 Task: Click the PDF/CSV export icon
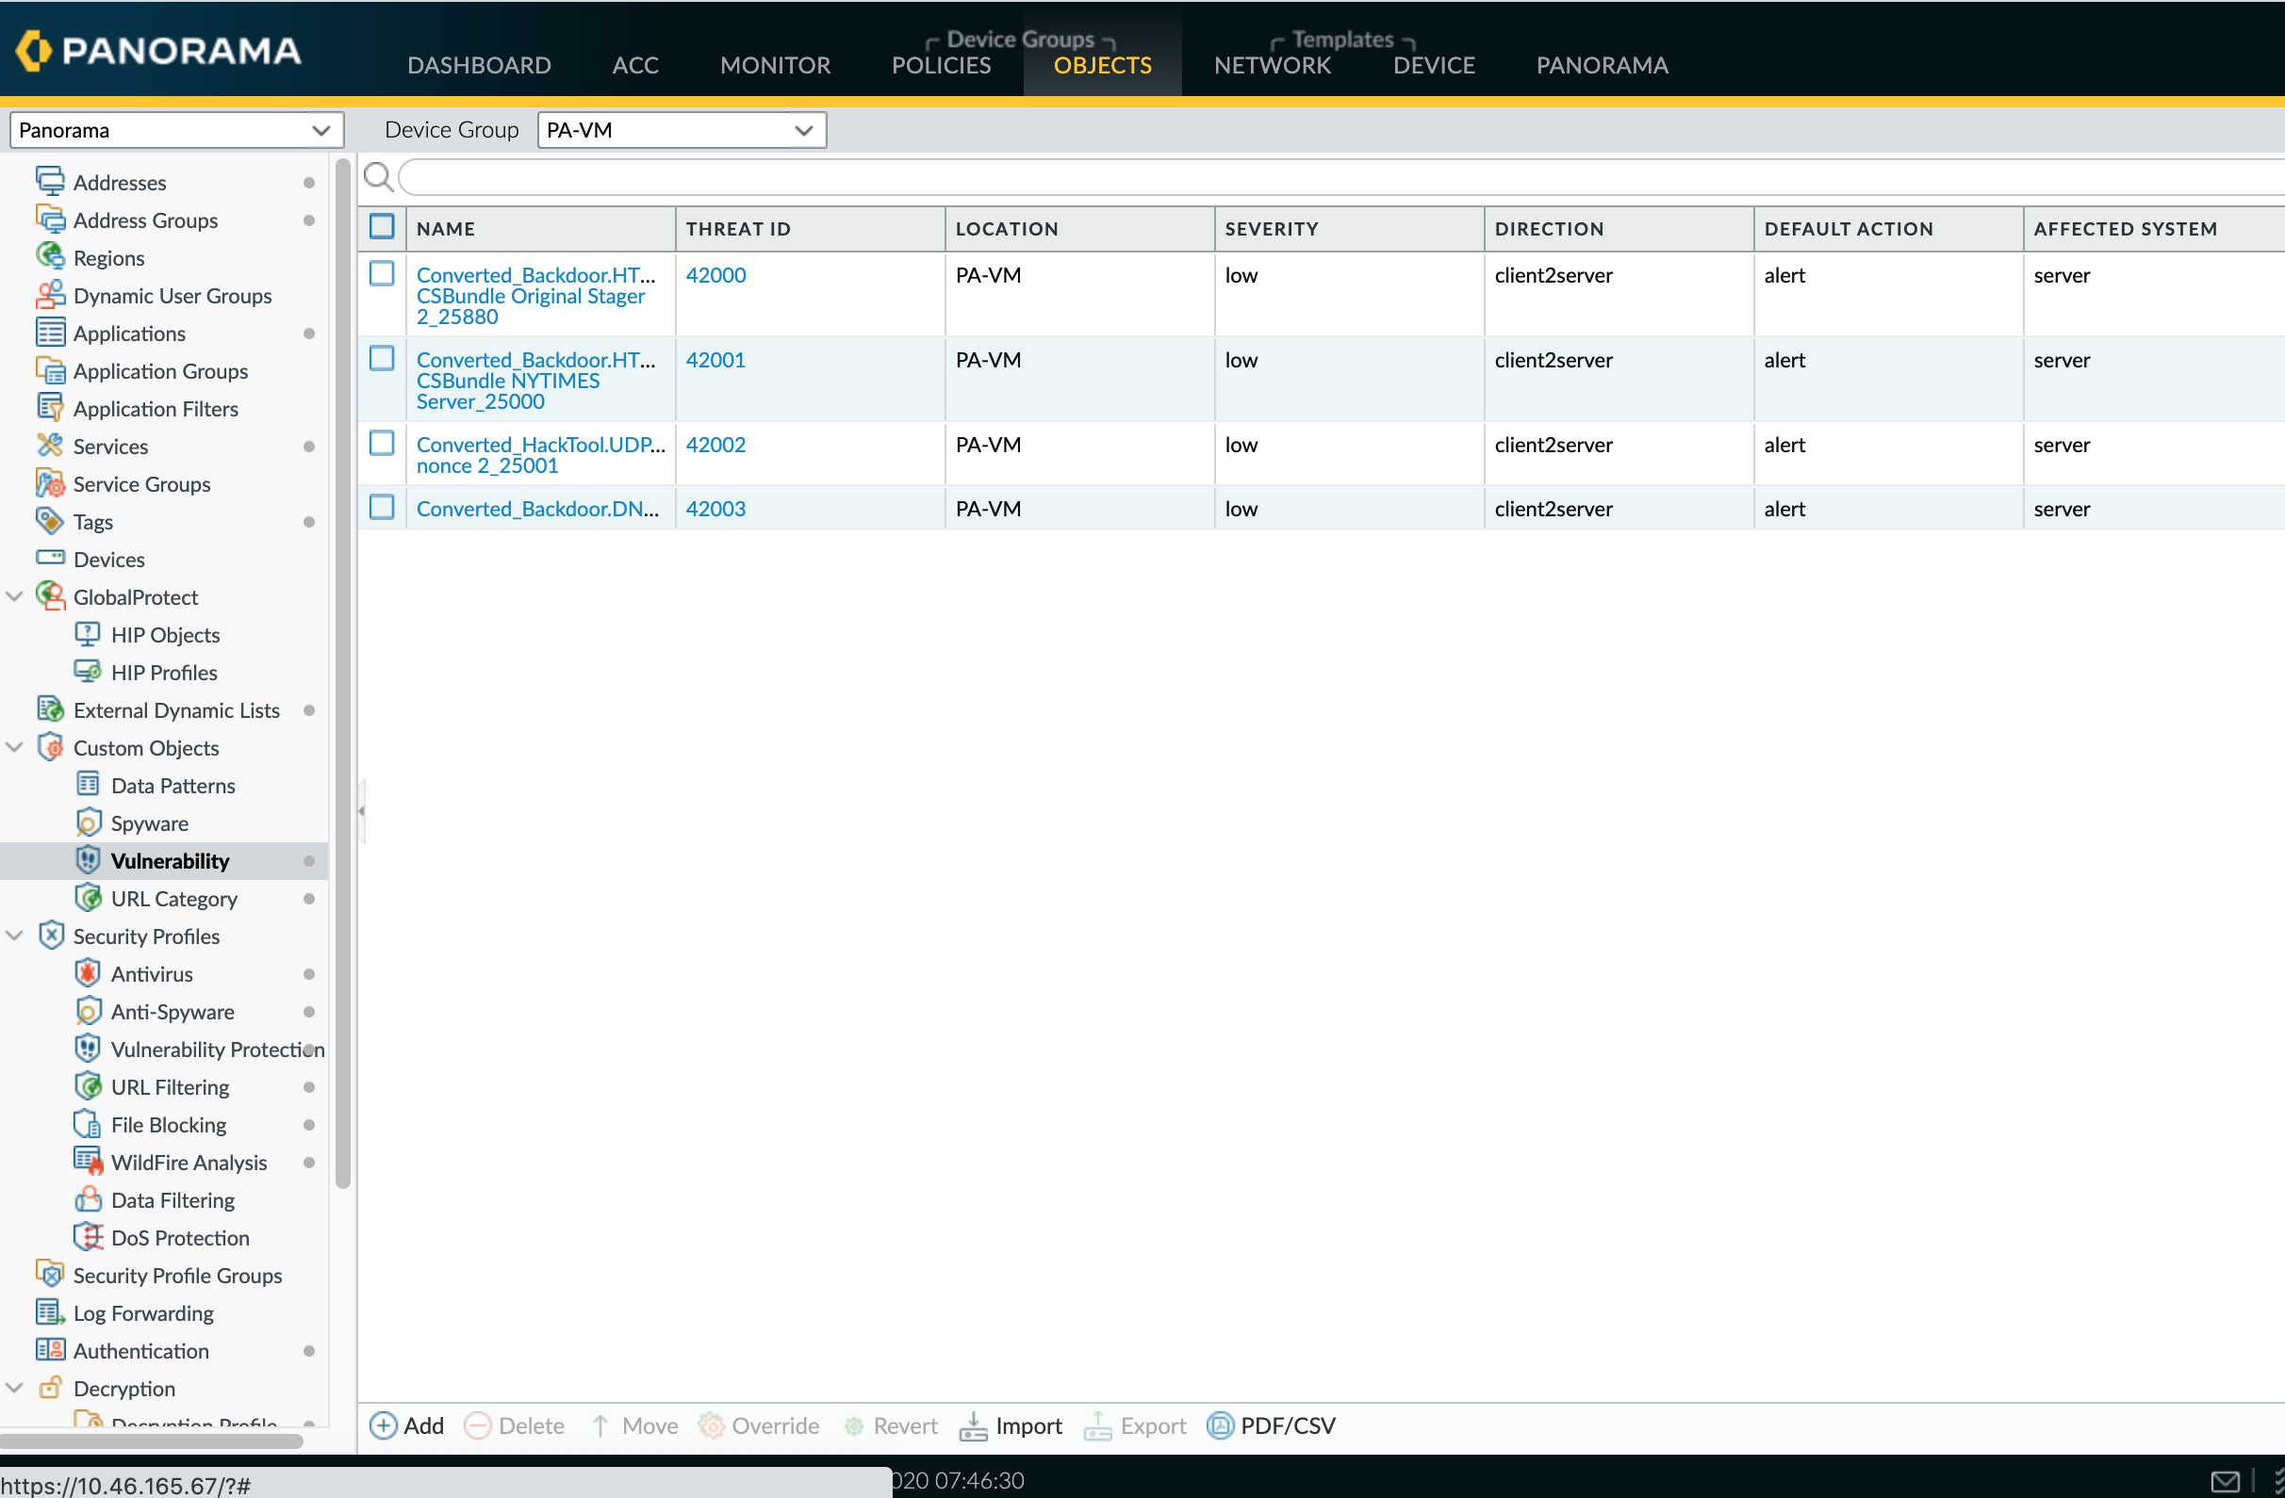click(x=1219, y=1425)
